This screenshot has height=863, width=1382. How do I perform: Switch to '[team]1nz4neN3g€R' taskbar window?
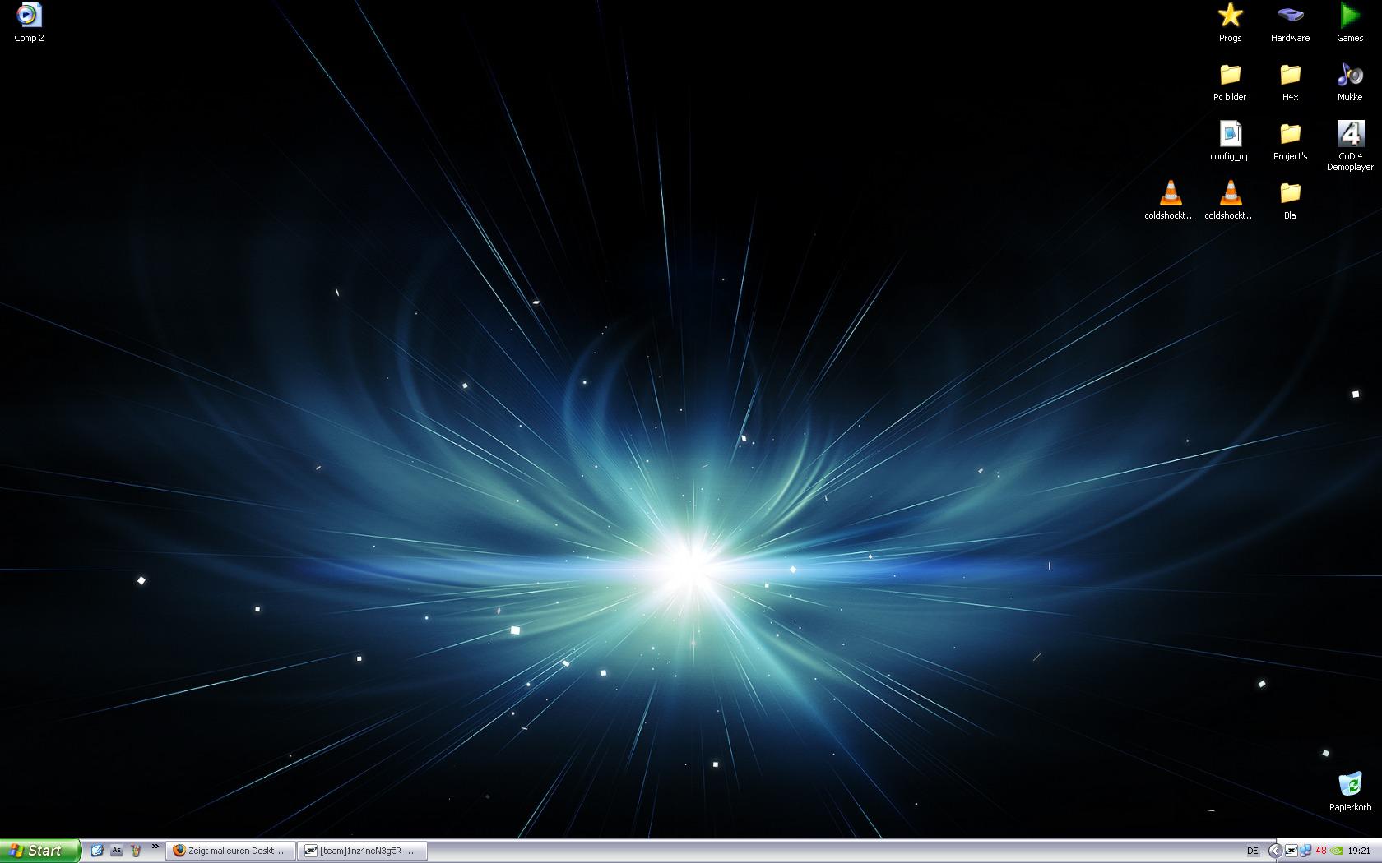[362, 851]
